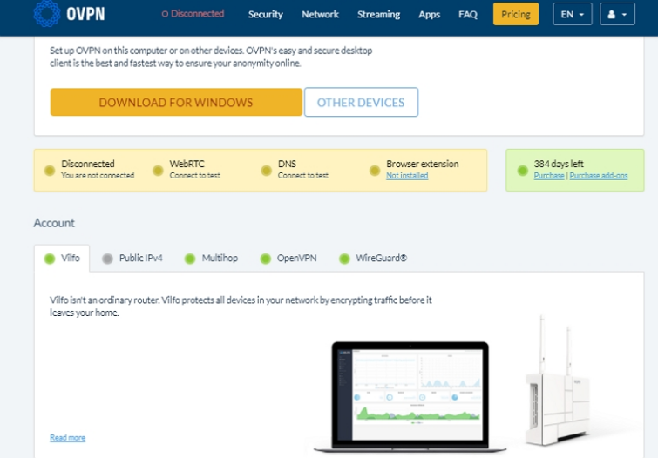Screen dimensions: 658x458
Task: Click the OVPN logo in the header
Action: tap(69, 13)
